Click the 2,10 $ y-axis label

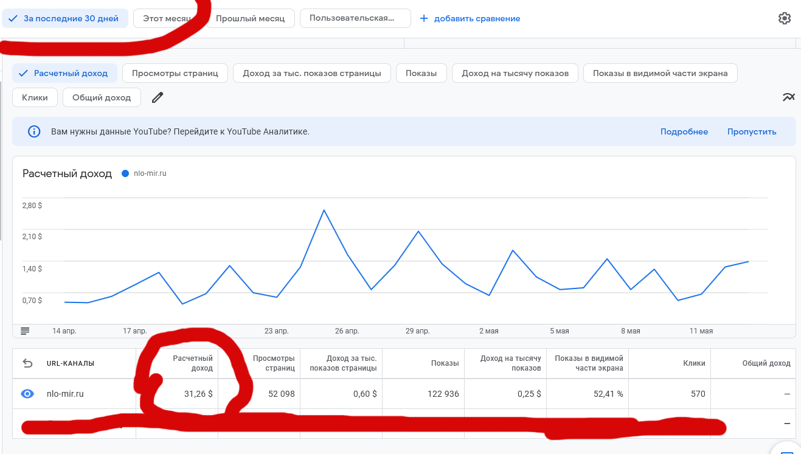[x=32, y=236]
